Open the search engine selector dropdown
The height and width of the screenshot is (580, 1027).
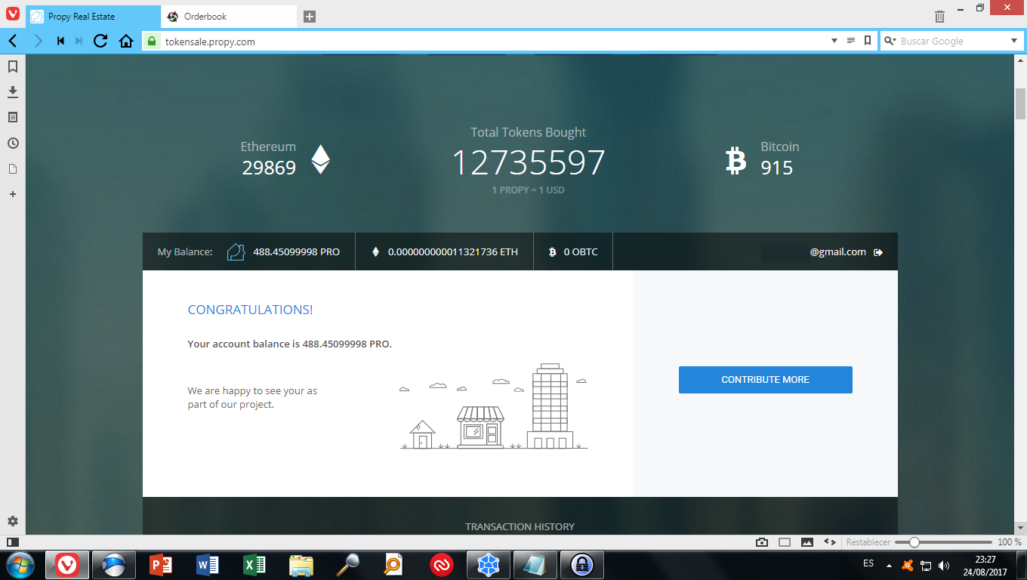[890, 41]
